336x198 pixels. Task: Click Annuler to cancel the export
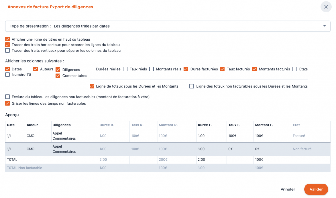[x=288, y=189]
